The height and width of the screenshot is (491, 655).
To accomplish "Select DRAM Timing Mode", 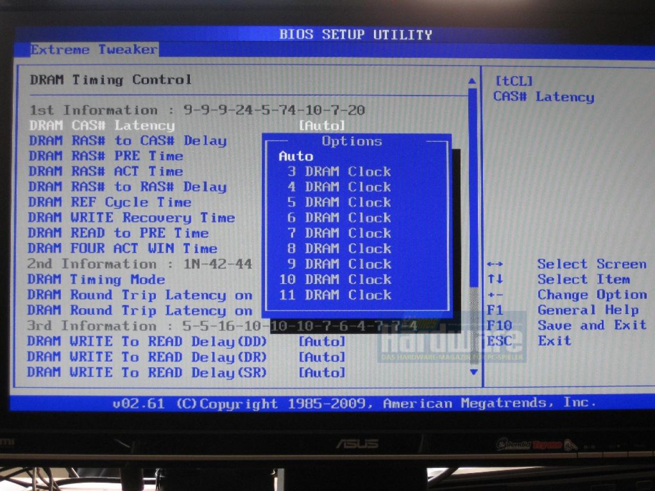I will (x=96, y=279).
